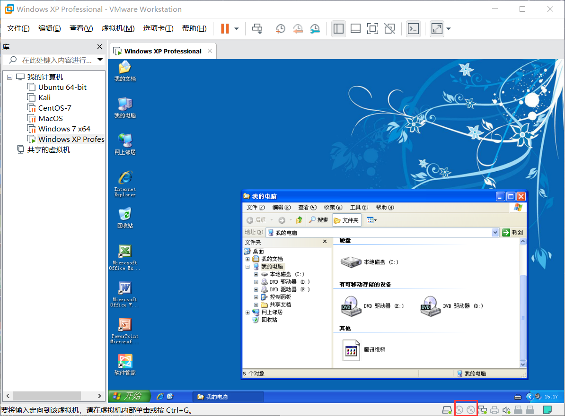
Task: Open the address bar dropdown in 我的电脑
Action: [495, 232]
